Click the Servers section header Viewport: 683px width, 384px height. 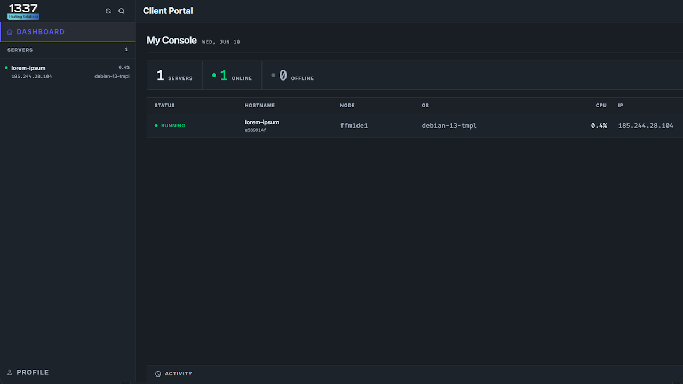pyautogui.click(x=68, y=50)
